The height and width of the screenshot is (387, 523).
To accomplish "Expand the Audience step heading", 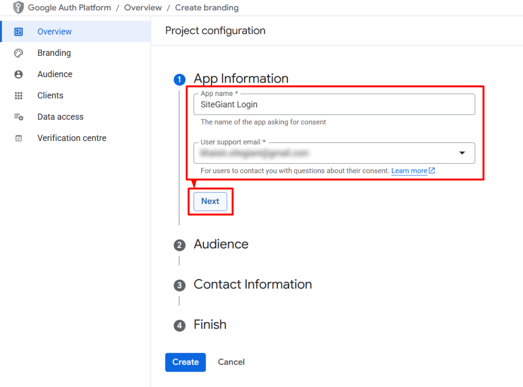I will coord(221,244).
